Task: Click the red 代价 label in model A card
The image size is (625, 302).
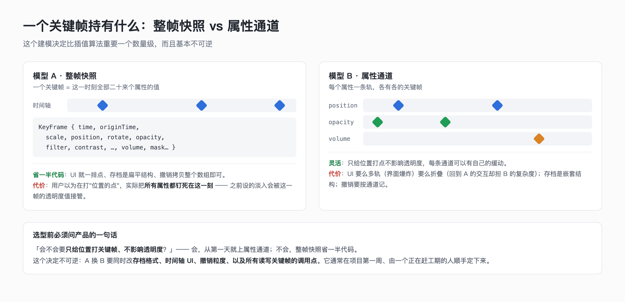Action: coord(39,185)
